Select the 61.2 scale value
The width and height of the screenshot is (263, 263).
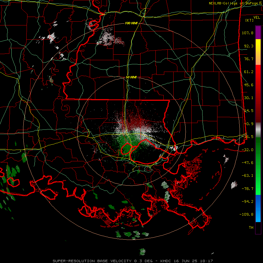point(249,72)
